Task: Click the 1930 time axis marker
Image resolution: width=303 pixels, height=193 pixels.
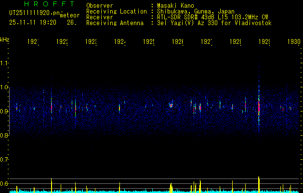Action: coord(294,41)
